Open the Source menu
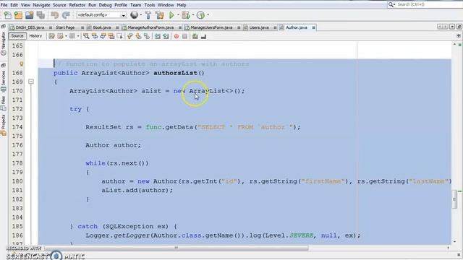The height and width of the screenshot is (260, 463). (59, 5)
